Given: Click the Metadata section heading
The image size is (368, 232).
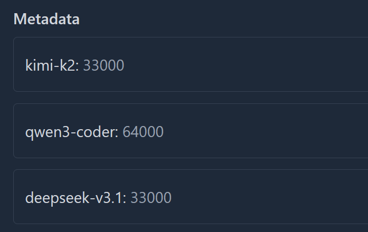Looking at the screenshot, I should (46, 19).
